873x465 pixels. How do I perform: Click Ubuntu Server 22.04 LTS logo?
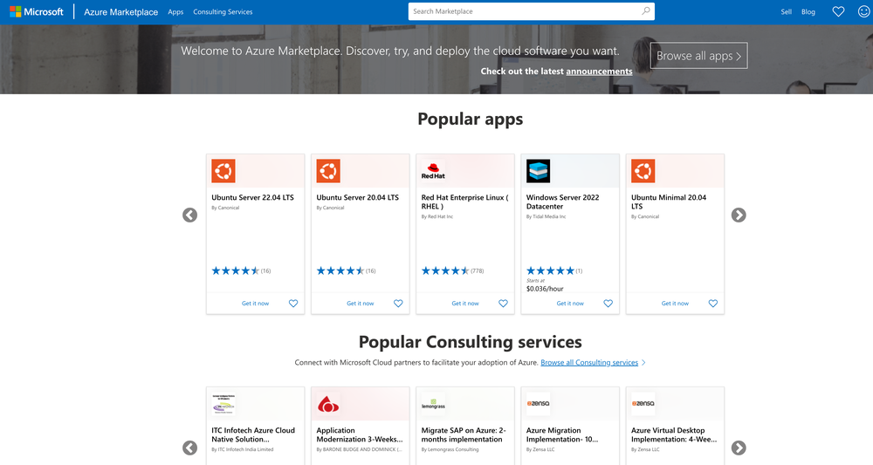point(223,171)
